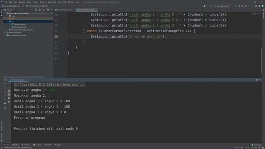Click the locate-in-tree target icon in Project panel
265x149 pixels.
[x=36, y=10]
